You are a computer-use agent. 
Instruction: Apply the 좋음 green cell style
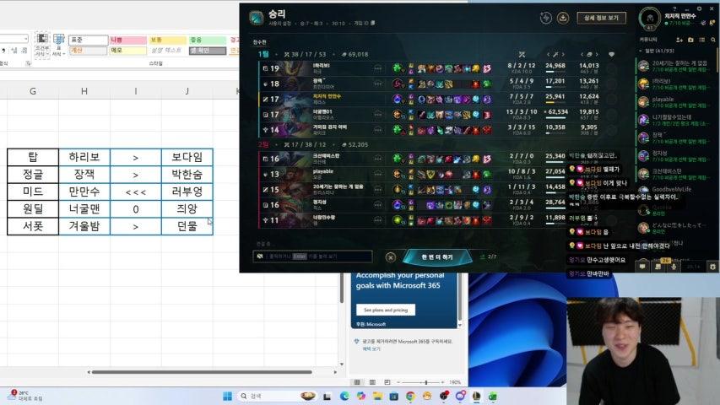click(x=208, y=40)
